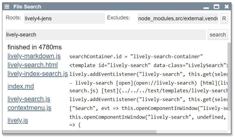Viewport: 235px width, 139px height.
Task: Click the R button beside Excludes
Action: [224, 19]
